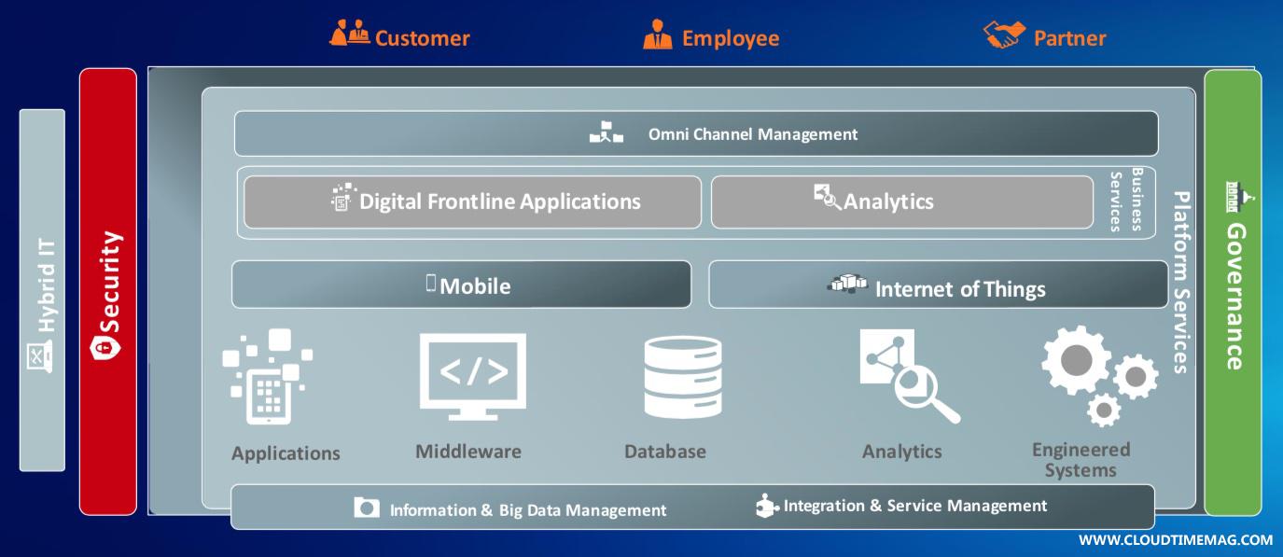Select the Employee person icon
Screen dimensions: 1283x557
[658, 35]
